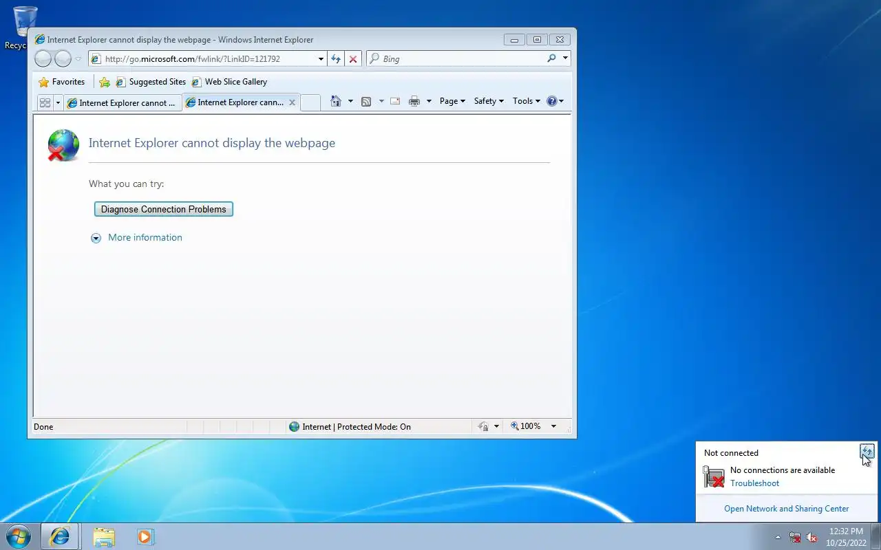Open the Favorites center
Viewport: 881px width, 550px height.
click(x=62, y=82)
